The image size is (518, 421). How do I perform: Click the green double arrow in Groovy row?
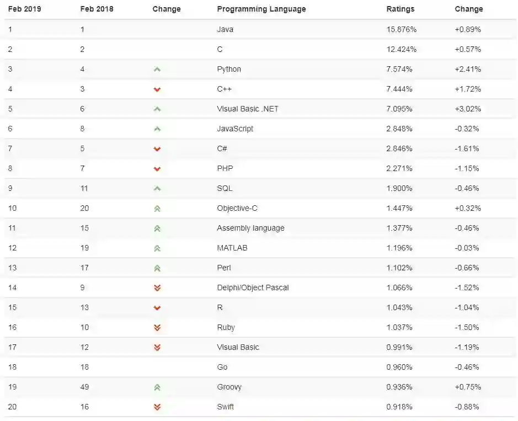click(157, 387)
